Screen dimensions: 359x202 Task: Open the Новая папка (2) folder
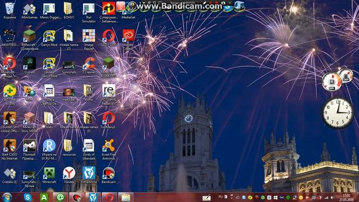68,40
